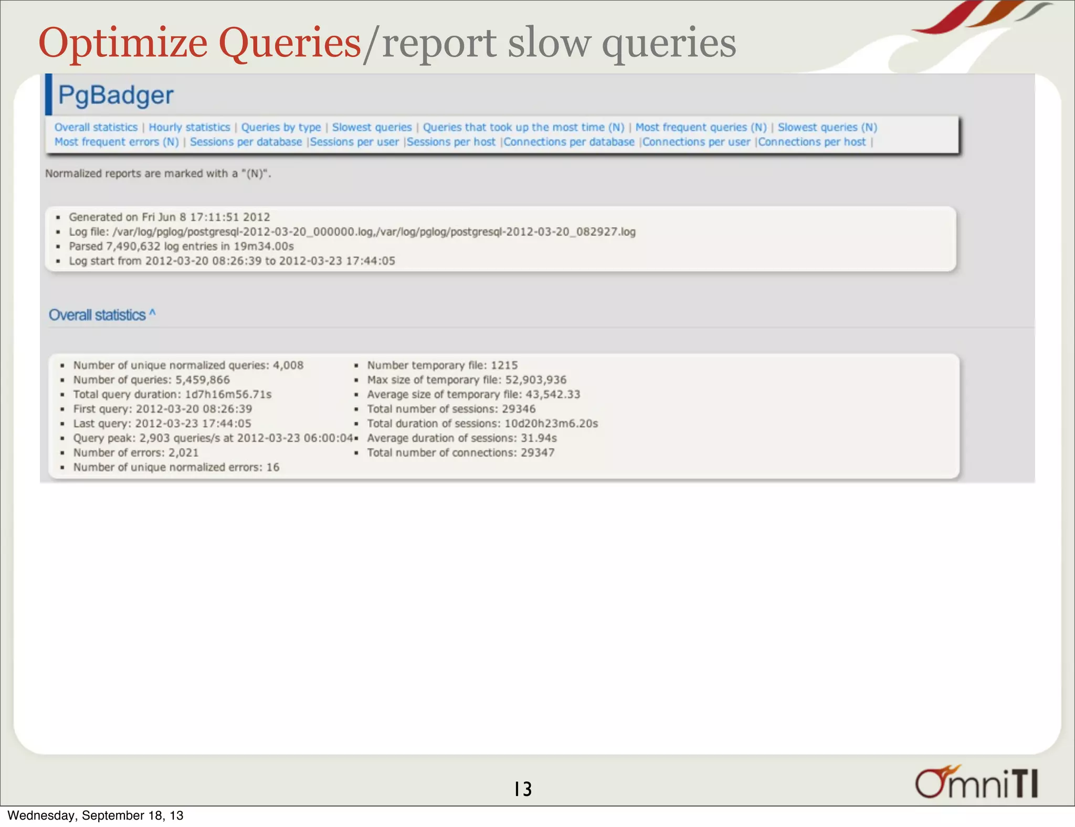Open Queries that took up the most time (N)
Image resolution: width=1075 pixels, height=827 pixels.
pos(524,128)
